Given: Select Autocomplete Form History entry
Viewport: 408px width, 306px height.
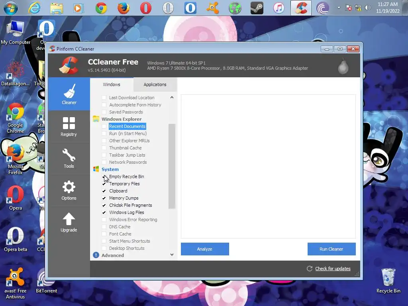Looking at the screenshot, I should tap(135, 105).
